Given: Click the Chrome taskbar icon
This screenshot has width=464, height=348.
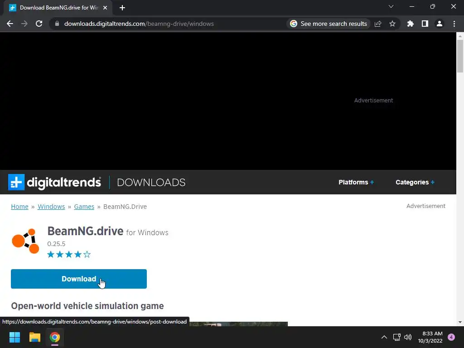Looking at the screenshot, I should click(x=55, y=337).
